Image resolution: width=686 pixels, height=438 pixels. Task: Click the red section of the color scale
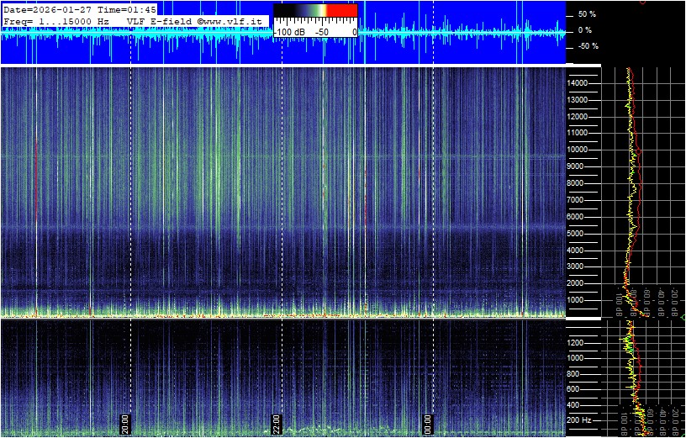pos(341,11)
